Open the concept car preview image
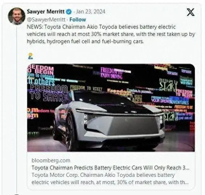The width and height of the screenshot is (205, 195). pyautogui.click(x=111, y=108)
